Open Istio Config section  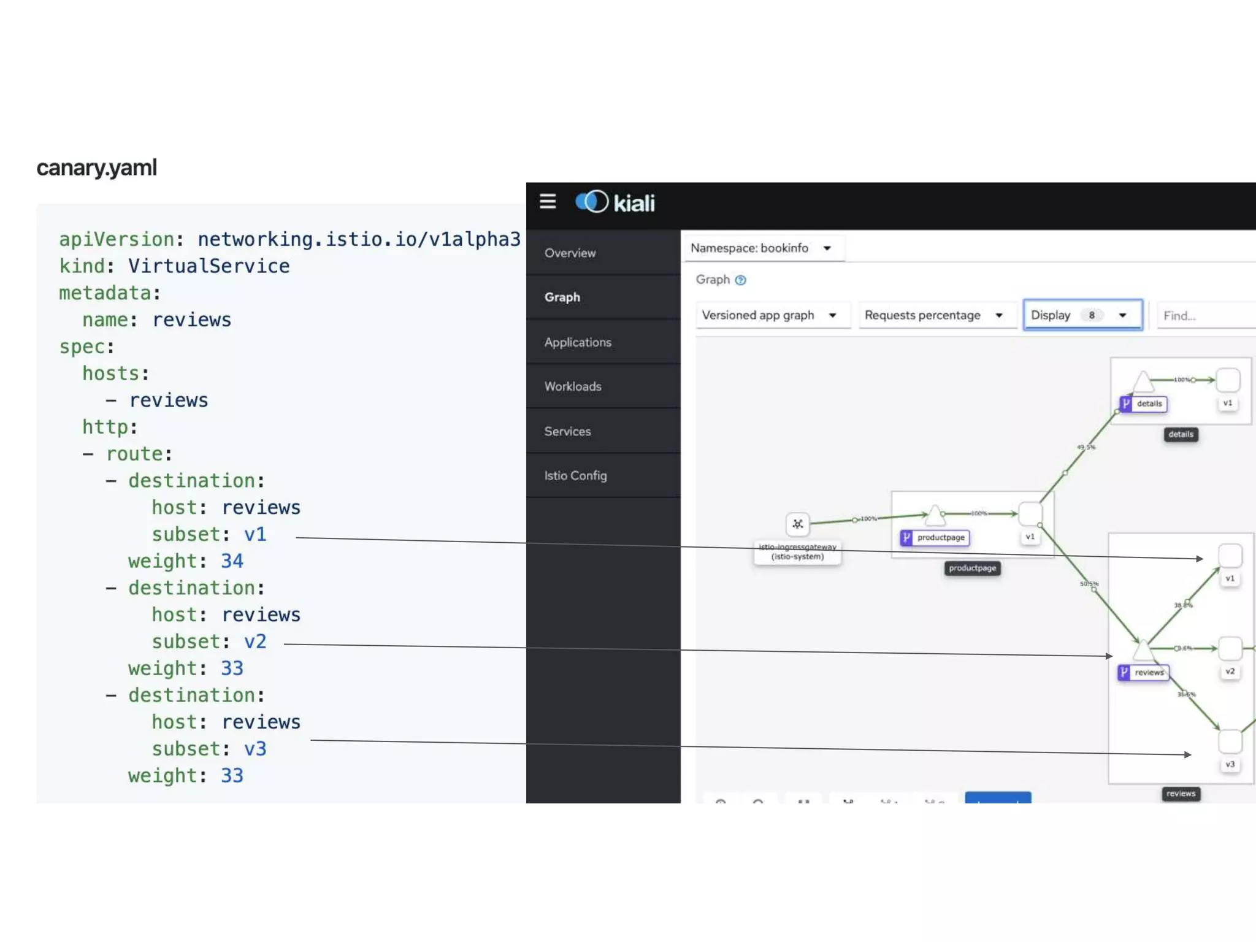[x=575, y=476]
